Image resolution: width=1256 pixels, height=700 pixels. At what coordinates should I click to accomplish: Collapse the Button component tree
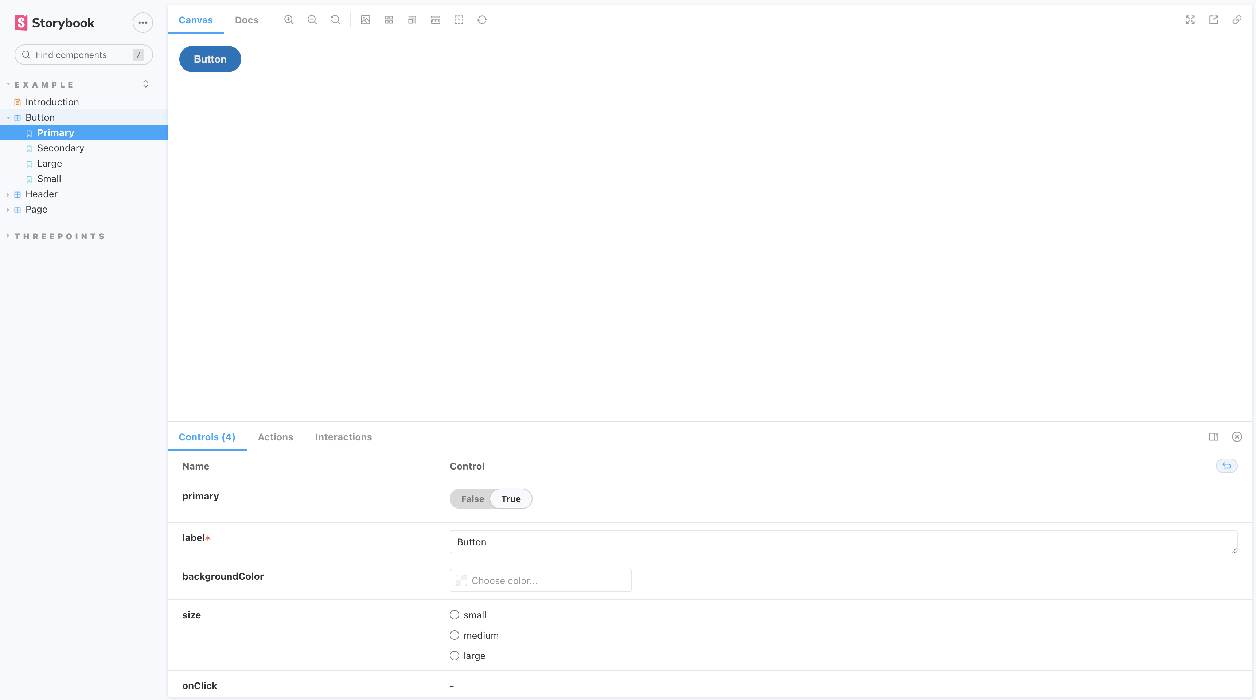8,117
